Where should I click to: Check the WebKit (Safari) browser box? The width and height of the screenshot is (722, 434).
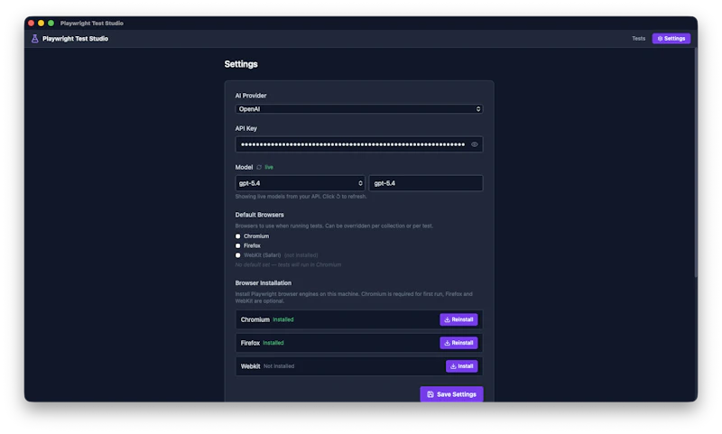(238, 255)
